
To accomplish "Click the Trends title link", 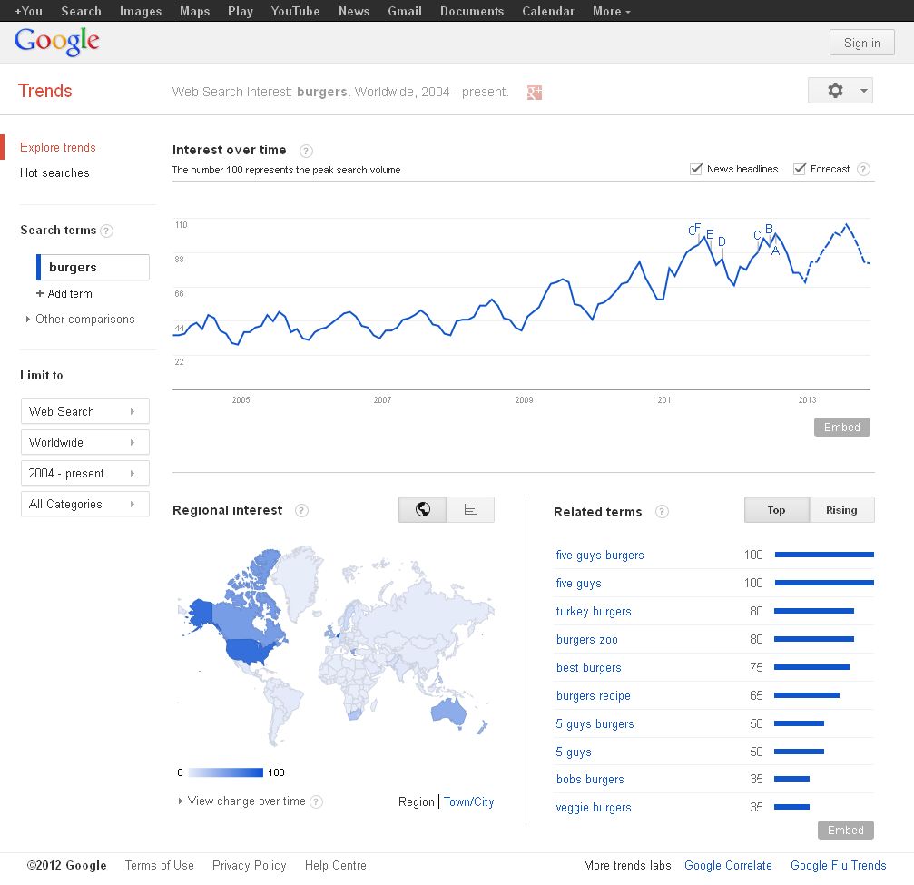I will [x=44, y=91].
